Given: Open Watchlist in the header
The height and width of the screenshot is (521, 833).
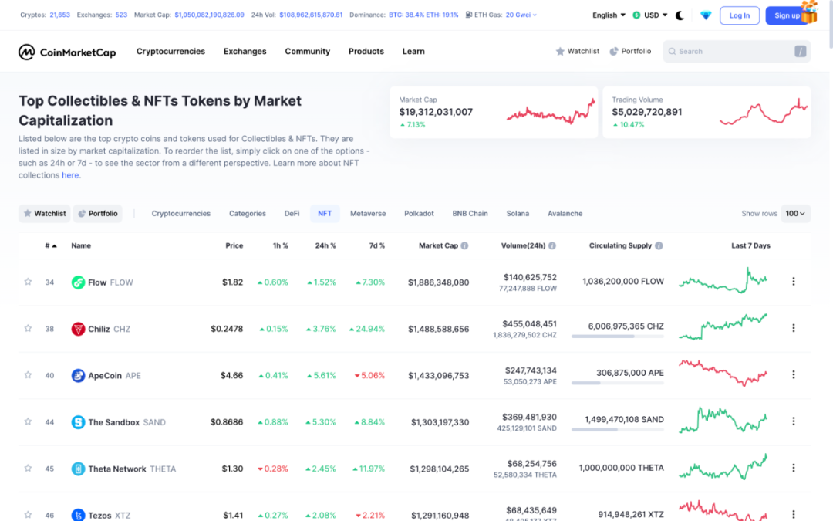Looking at the screenshot, I should [x=578, y=52].
